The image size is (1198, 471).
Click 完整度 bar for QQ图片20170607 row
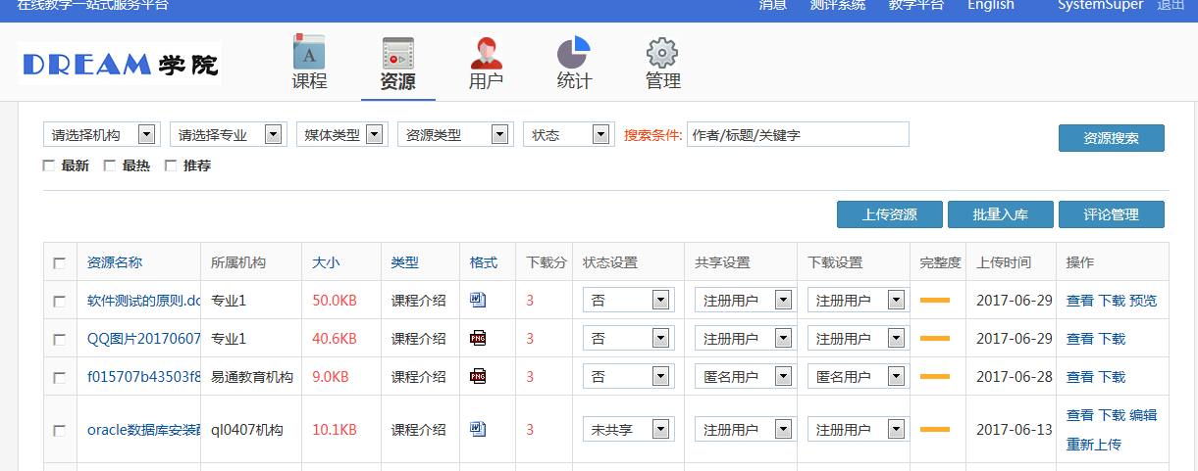pyautogui.click(x=935, y=339)
